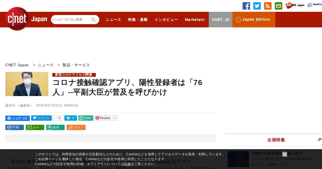Open the Marketers' menu
This screenshot has height=169, width=322.
(x=195, y=20)
